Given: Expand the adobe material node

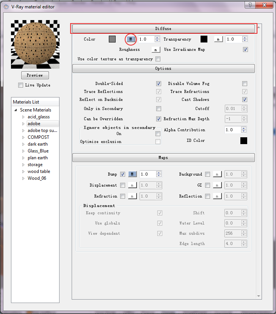Looking at the screenshot, I should (23, 124).
